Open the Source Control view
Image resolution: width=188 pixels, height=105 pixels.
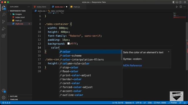pos(4,22)
